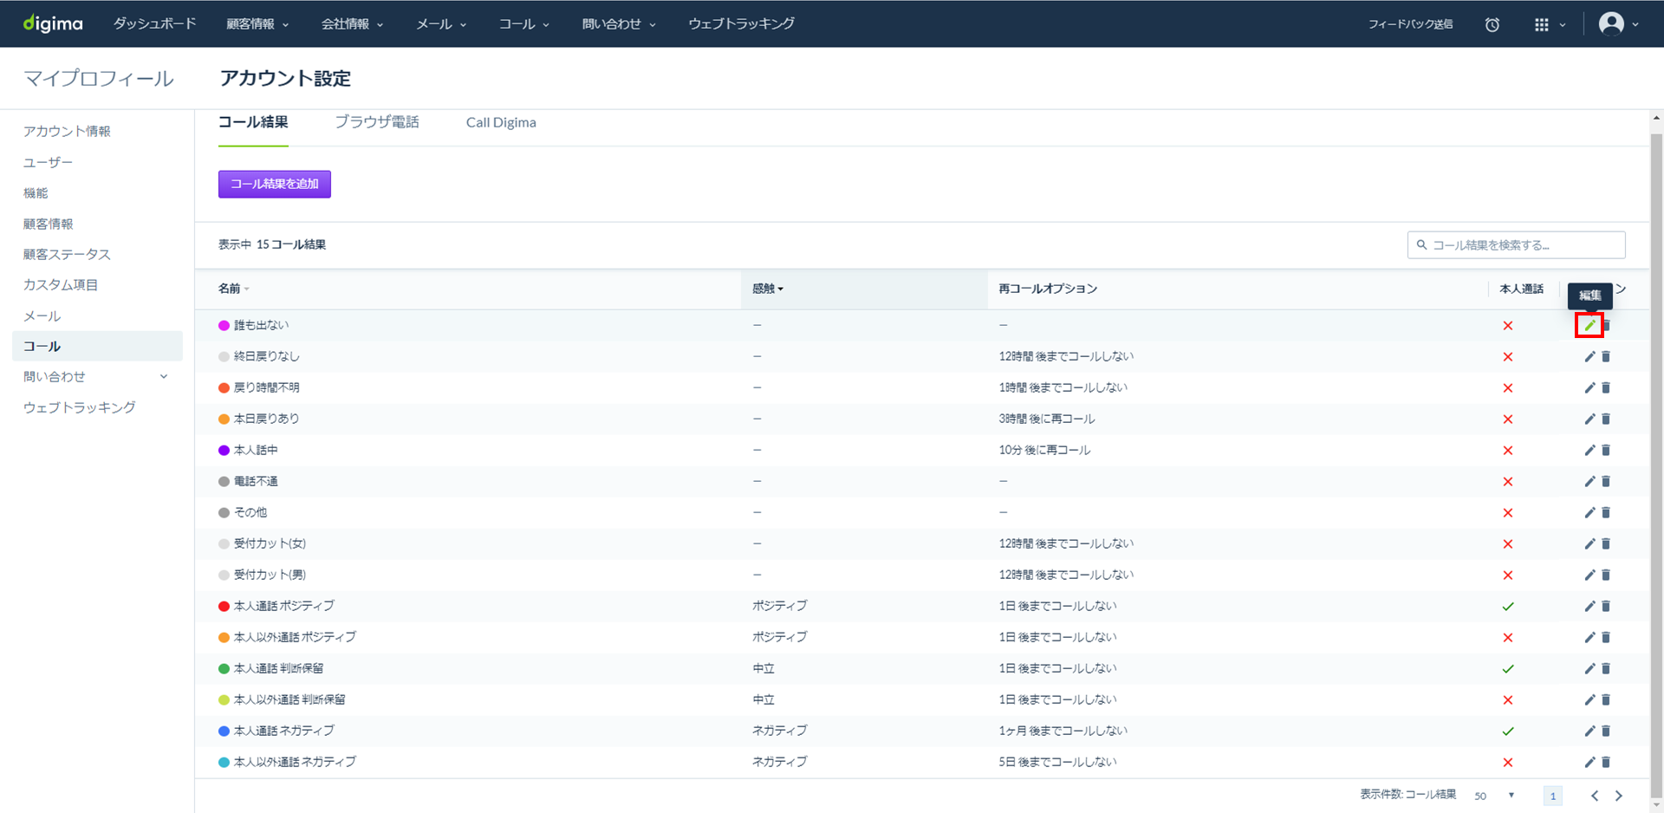
Task: Expand the コール top menu
Action: pos(523,24)
